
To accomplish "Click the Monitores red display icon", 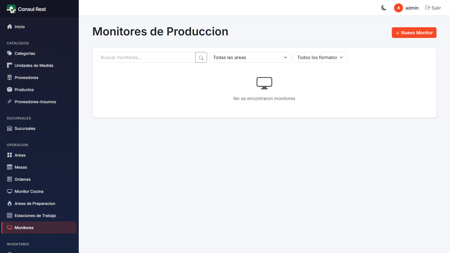I will coord(10,227).
